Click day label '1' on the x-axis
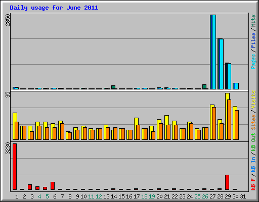 [17, 196]
